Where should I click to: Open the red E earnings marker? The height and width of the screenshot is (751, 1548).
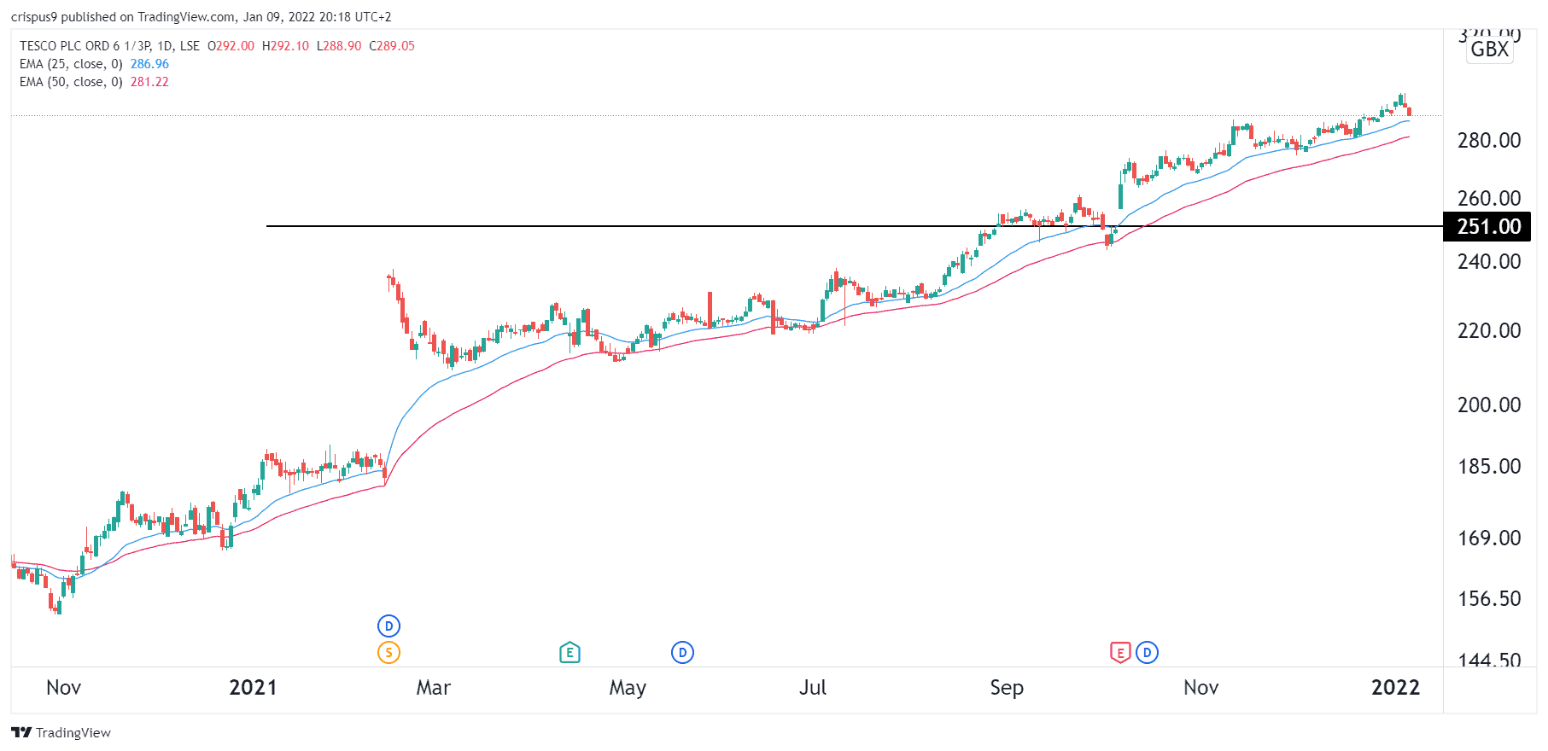1120,653
